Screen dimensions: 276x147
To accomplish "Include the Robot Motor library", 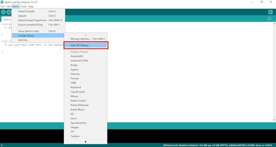I will [85, 109].
